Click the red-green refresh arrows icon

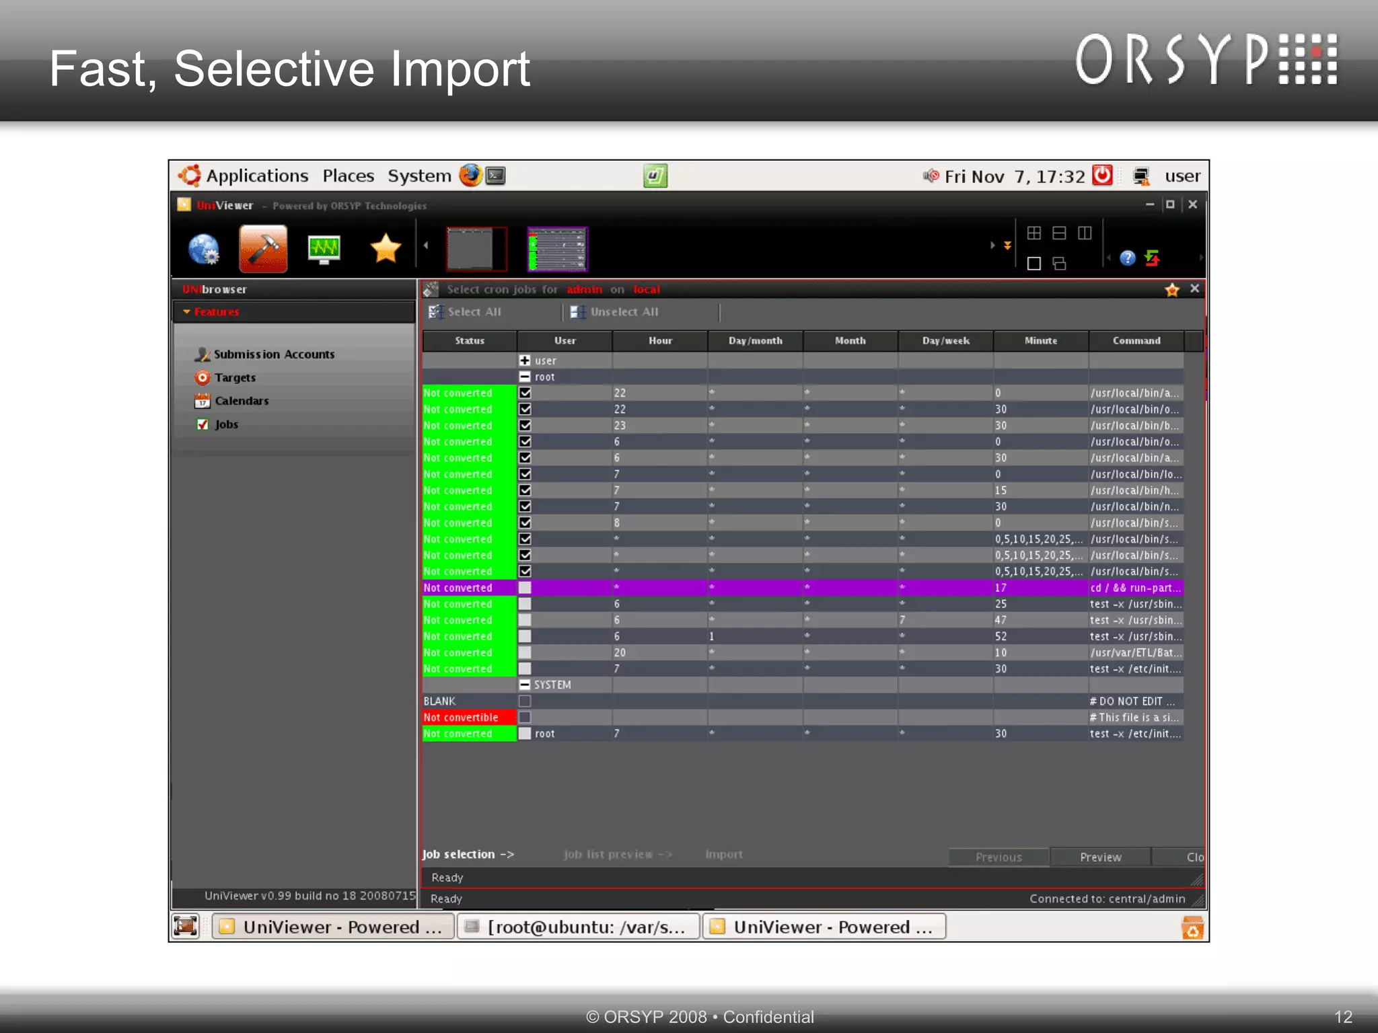1153,258
